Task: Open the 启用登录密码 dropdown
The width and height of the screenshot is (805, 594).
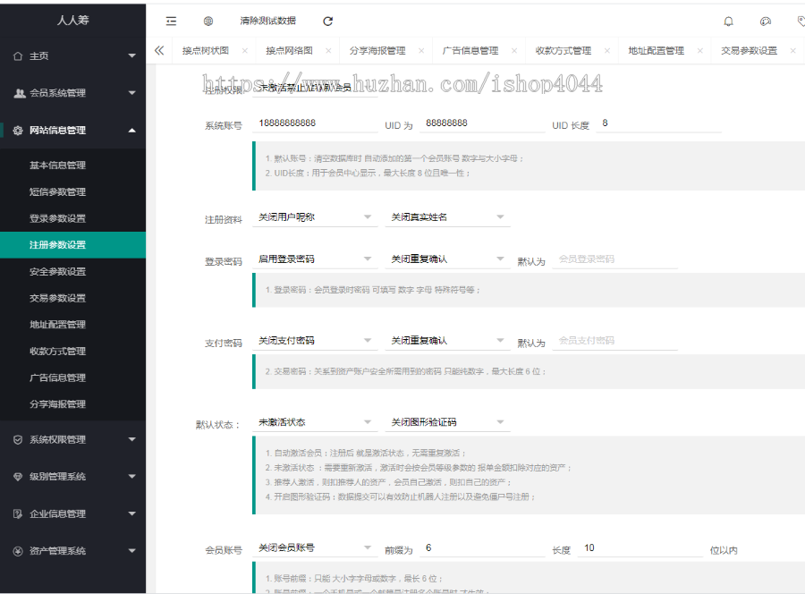Action: (x=315, y=259)
